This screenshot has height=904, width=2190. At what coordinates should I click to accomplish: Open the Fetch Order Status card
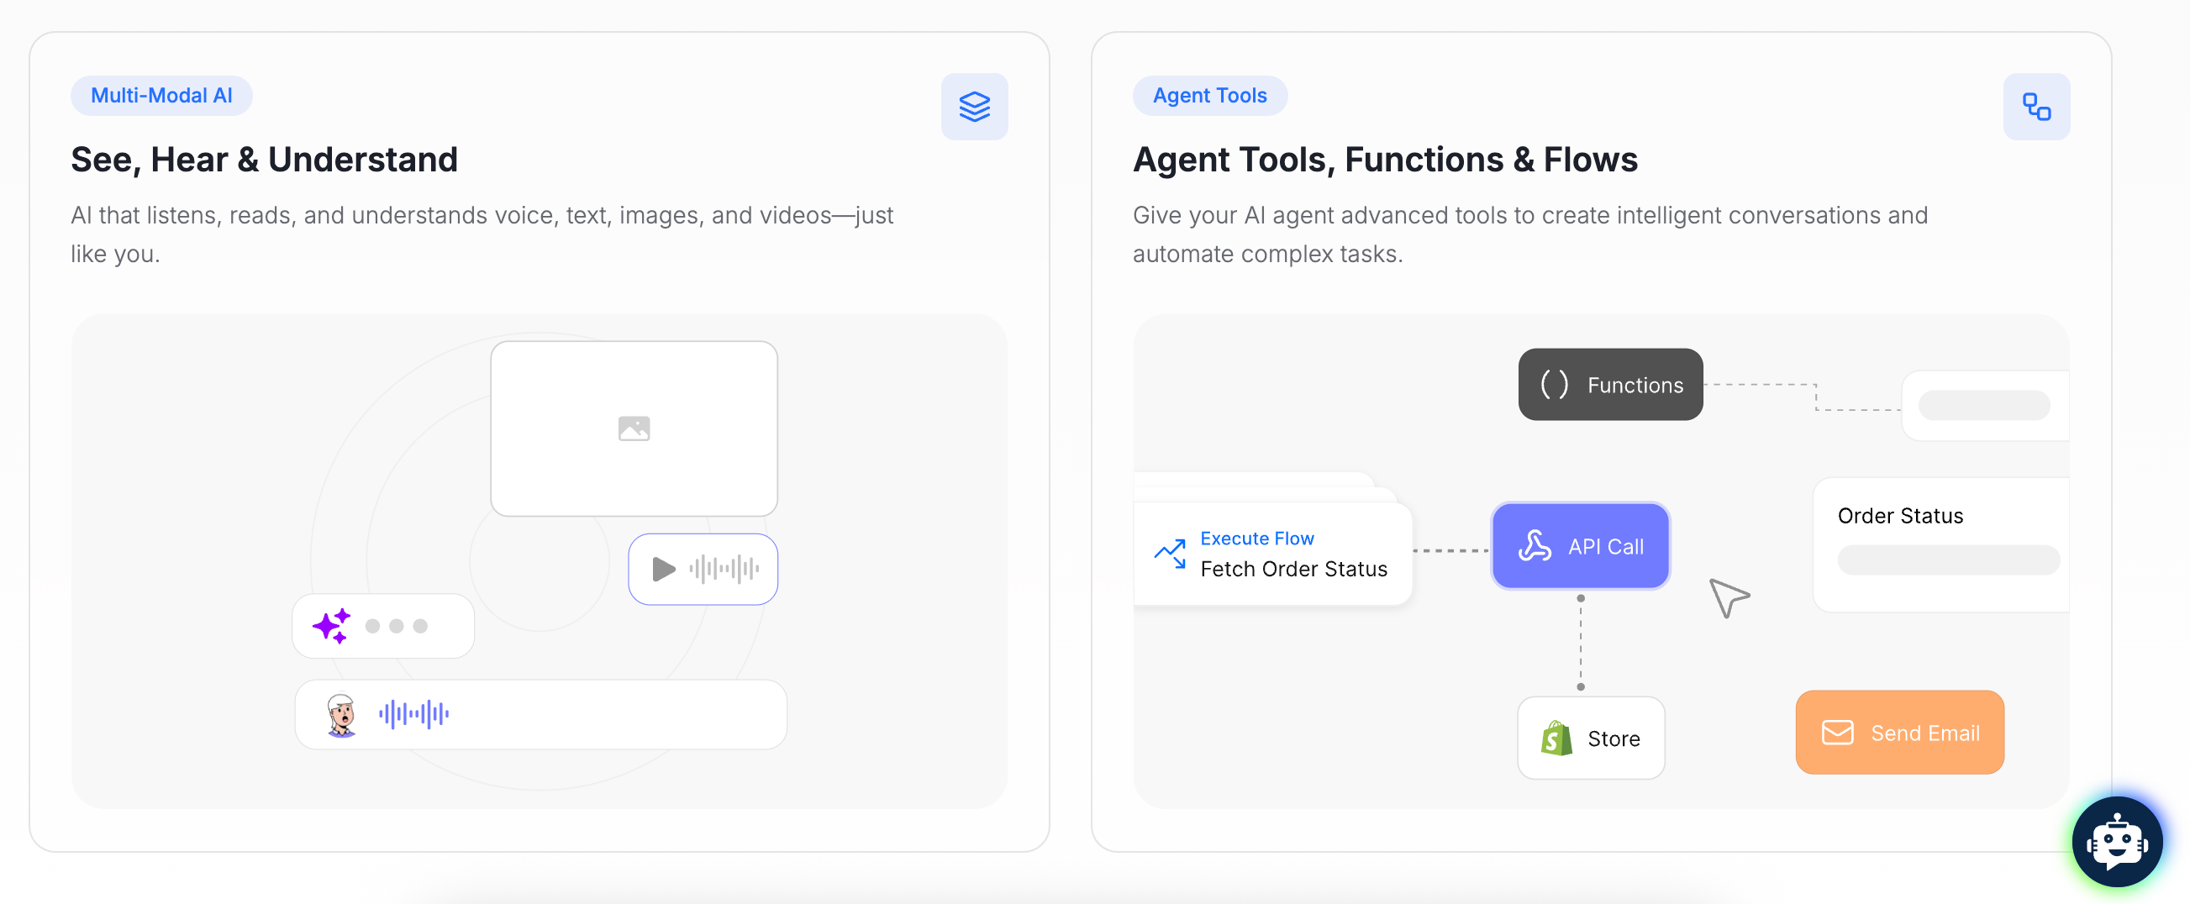pyautogui.click(x=1272, y=554)
